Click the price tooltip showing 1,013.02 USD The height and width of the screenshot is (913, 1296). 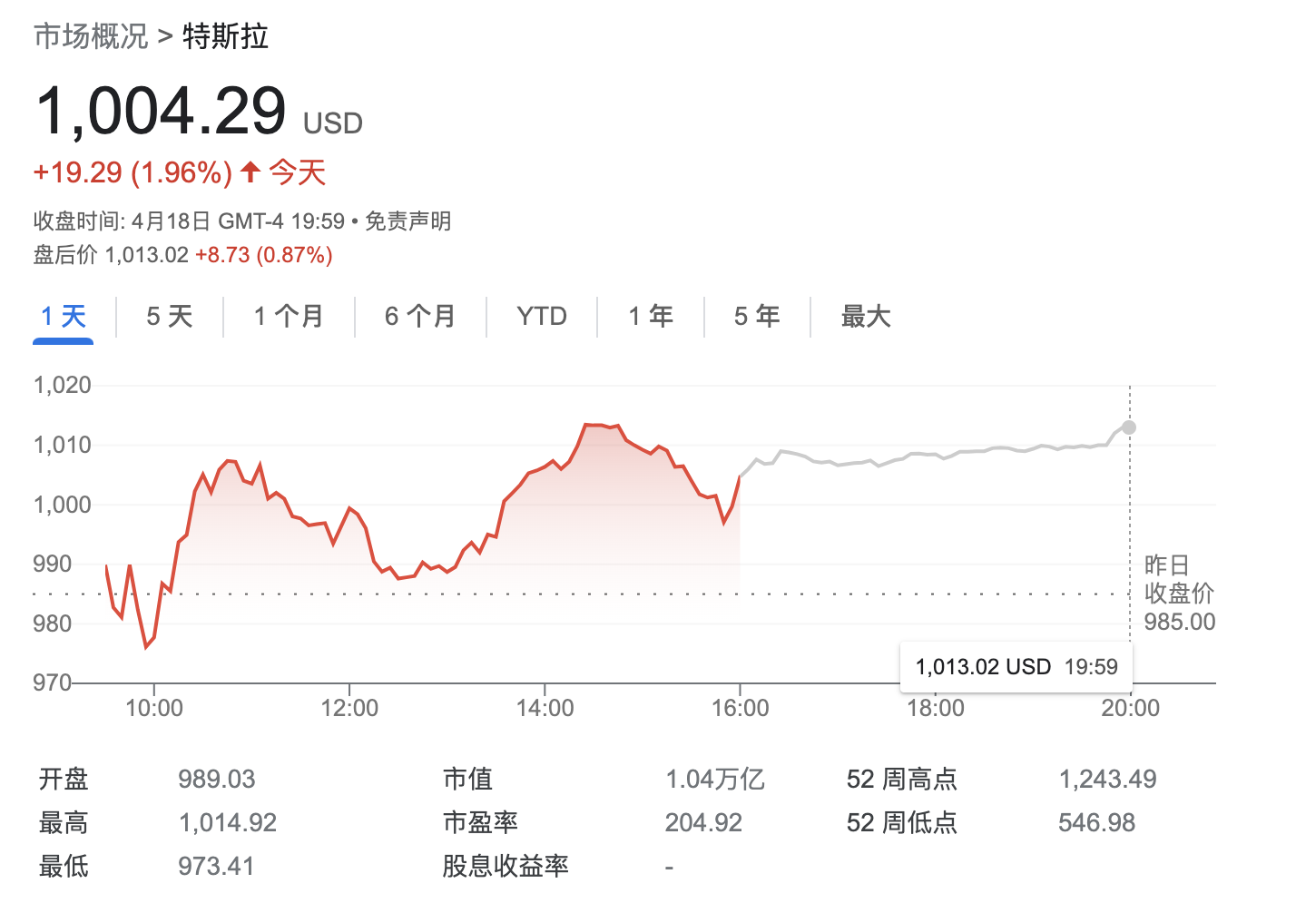point(1015,666)
